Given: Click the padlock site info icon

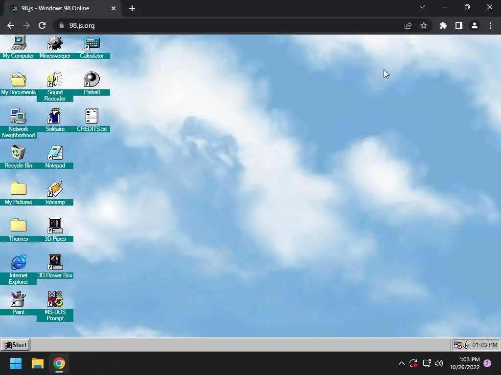Looking at the screenshot, I should 62,25.
